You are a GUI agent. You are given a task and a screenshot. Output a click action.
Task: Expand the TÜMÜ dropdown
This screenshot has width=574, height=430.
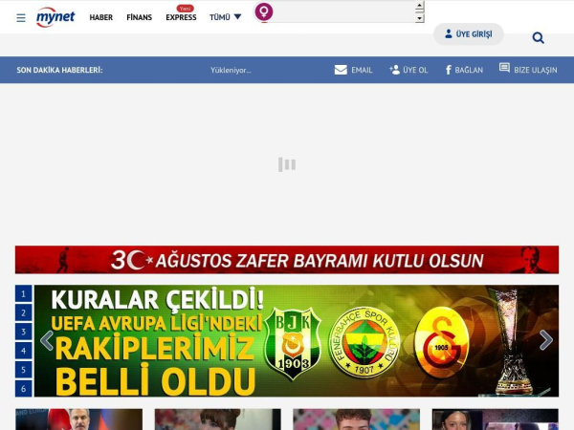click(225, 17)
